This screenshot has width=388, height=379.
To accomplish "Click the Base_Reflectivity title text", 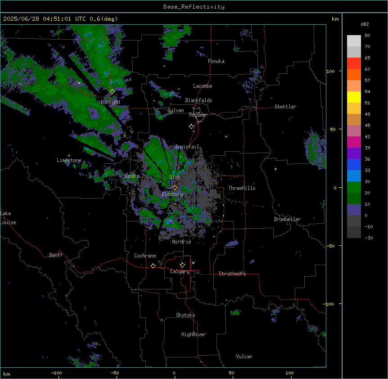I will click(x=194, y=7).
